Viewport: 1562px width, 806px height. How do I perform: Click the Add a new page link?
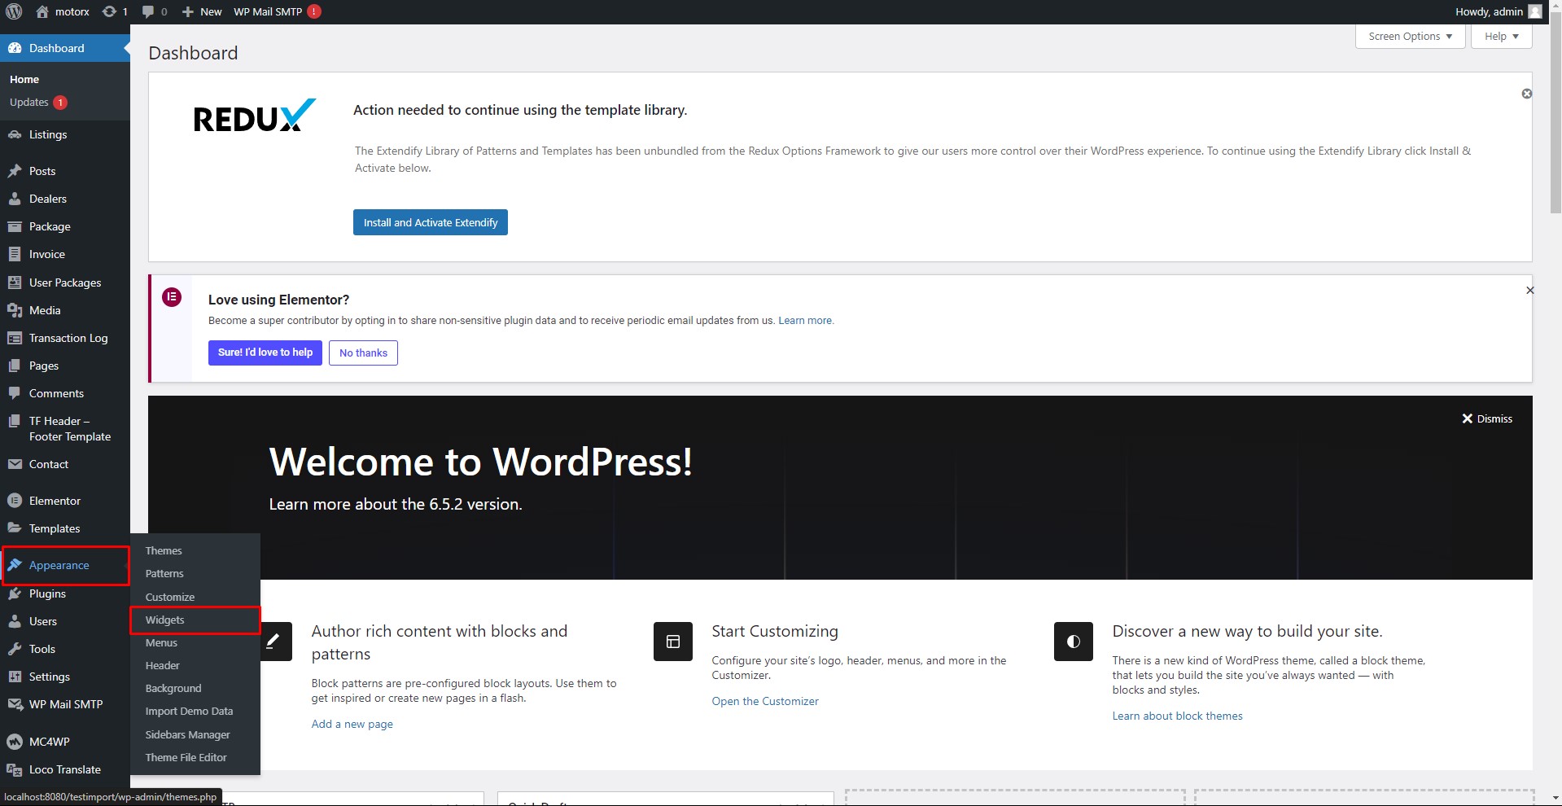352,724
